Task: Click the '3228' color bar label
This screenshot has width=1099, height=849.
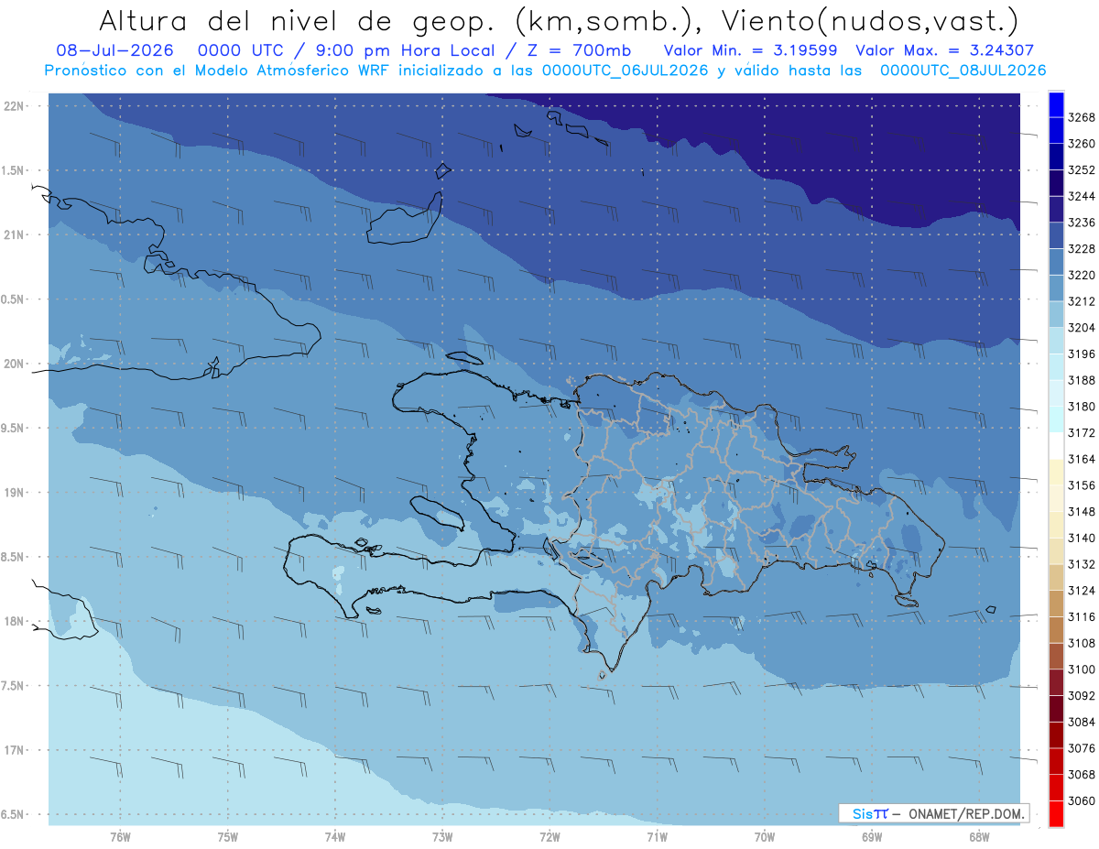Action: click(1082, 249)
